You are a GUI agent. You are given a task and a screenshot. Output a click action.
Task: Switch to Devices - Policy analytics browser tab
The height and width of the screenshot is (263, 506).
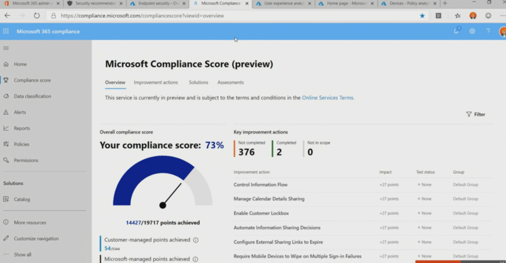[x=408, y=3]
